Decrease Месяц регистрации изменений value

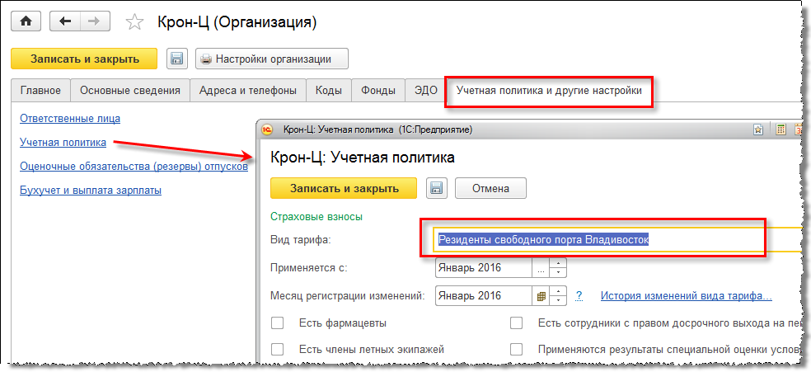(x=558, y=301)
